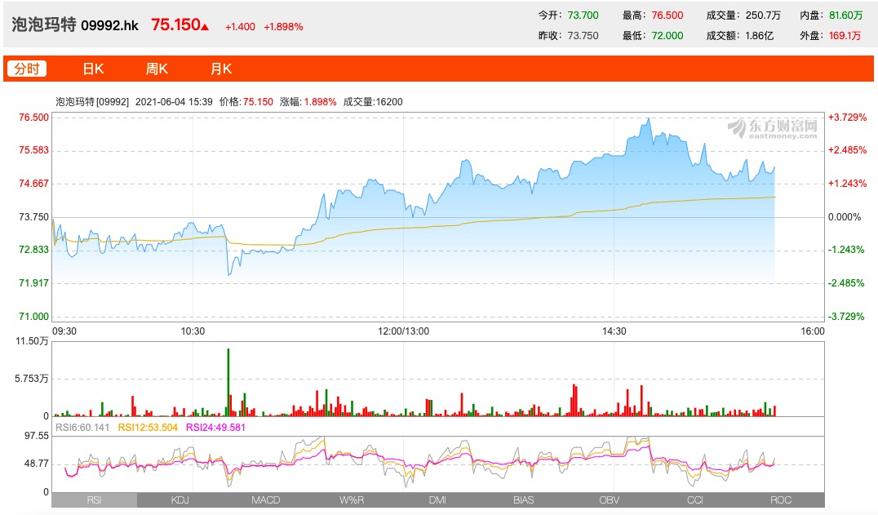This screenshot has width=878, height=515.
Task: Click the RSI24:49.581 legend value
Action: tap(215, 428)
